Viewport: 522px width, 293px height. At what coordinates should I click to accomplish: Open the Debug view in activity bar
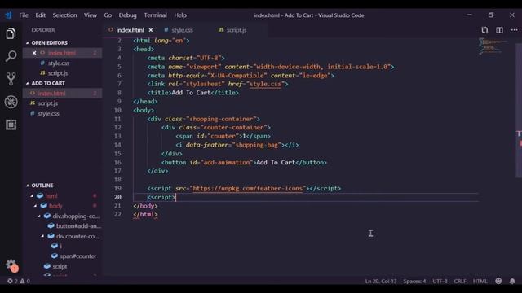tap(11, 102)
